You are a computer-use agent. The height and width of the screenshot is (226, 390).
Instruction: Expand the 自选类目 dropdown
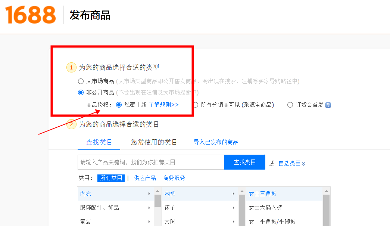click(x=292, y=163)
